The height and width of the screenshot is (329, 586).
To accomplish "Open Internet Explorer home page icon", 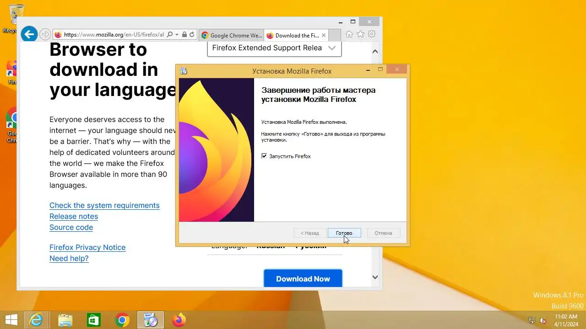I will coord(349,34).
